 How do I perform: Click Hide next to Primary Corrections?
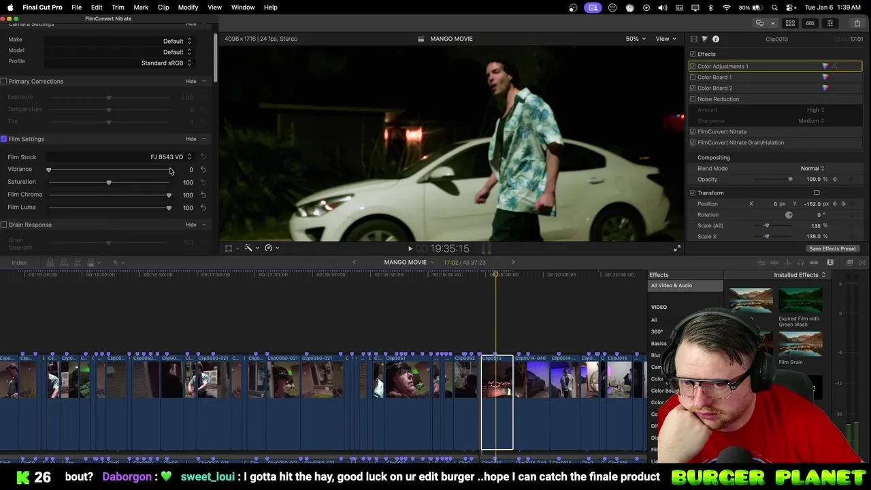[x=191, y=81]
